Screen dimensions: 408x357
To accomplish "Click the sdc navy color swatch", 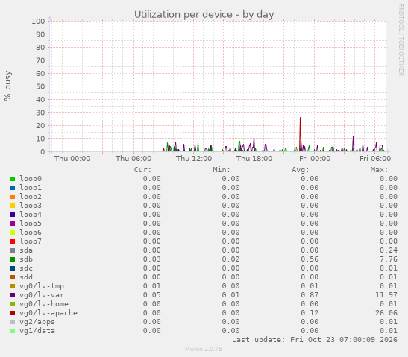I will [x=13, y=268].
